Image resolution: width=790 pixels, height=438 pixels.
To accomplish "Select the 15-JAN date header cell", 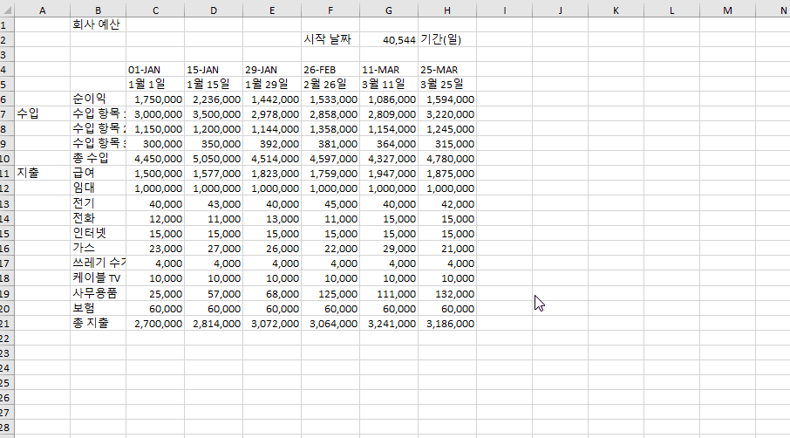I will [214, 70].
